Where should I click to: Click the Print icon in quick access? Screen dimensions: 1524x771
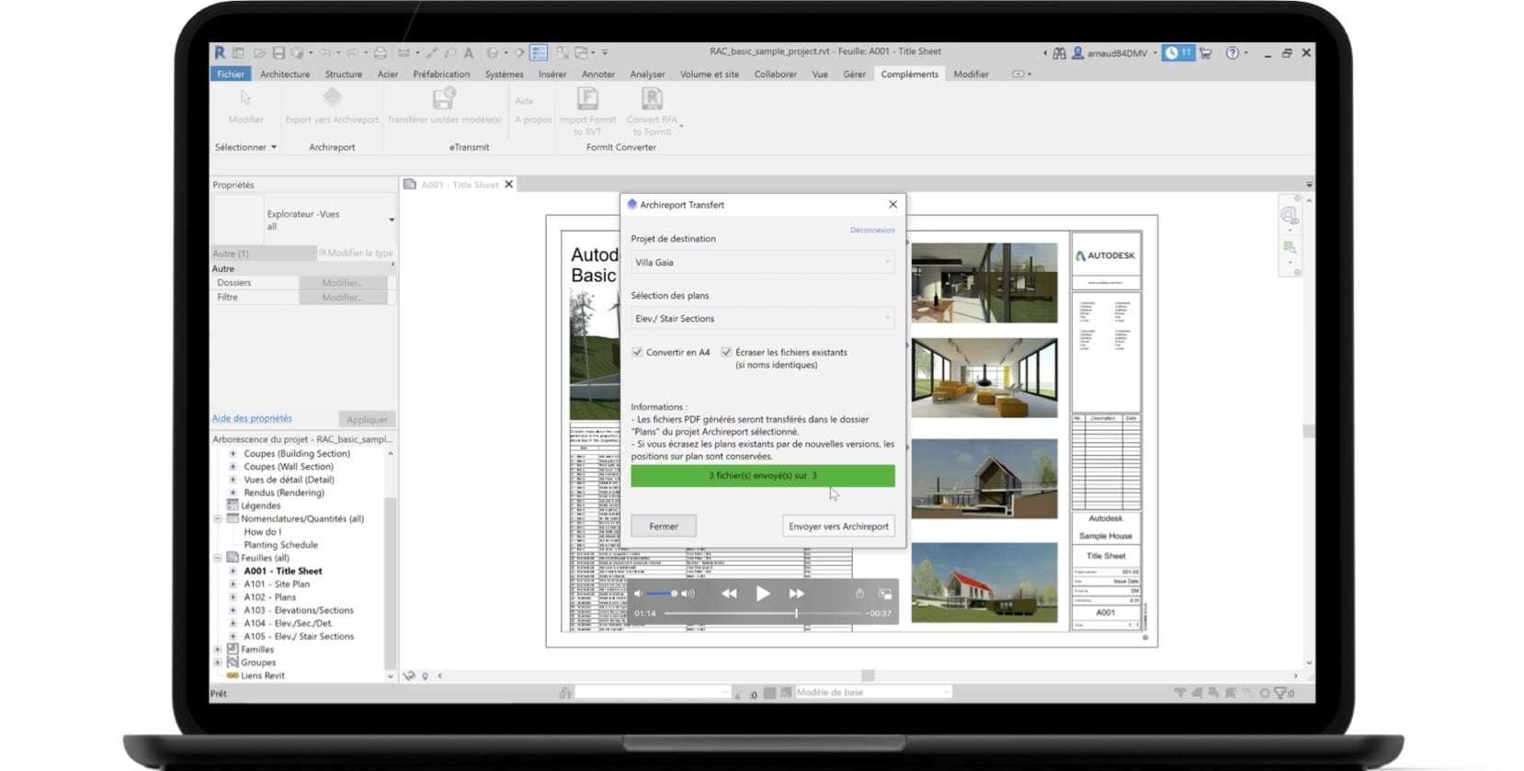click(380, 53)
